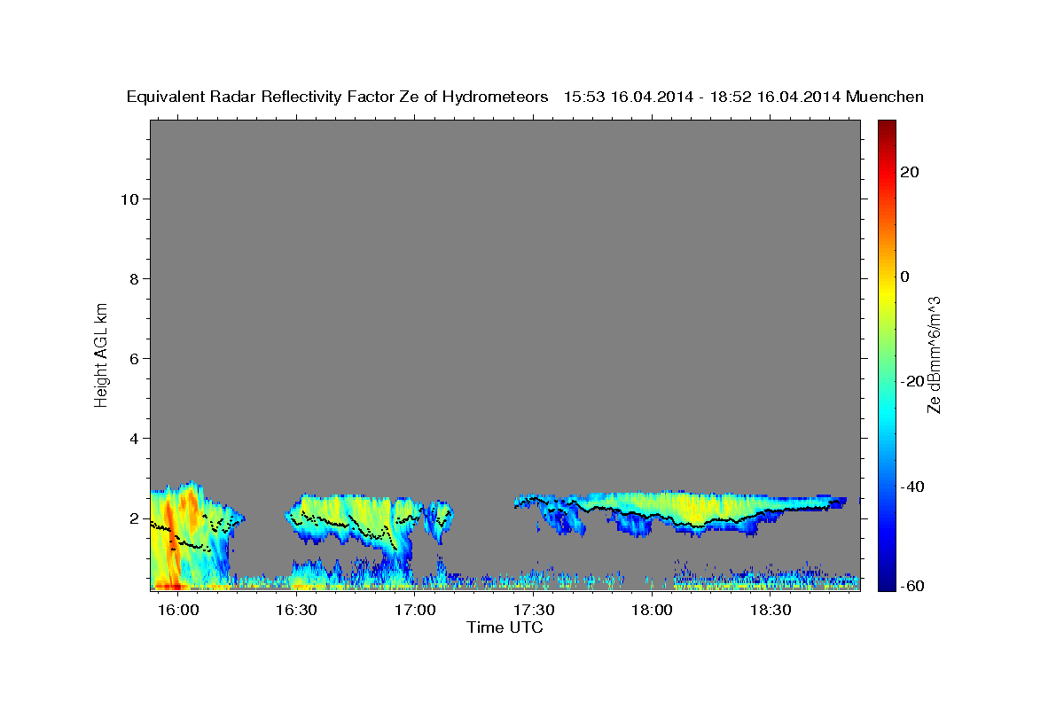
Task: Click the '17:00' time tick label
Action: pos(415,610)
